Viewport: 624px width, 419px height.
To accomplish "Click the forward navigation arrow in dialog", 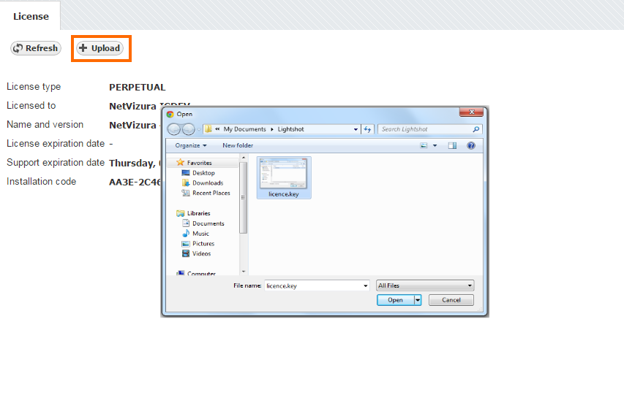I will [188, 129].
